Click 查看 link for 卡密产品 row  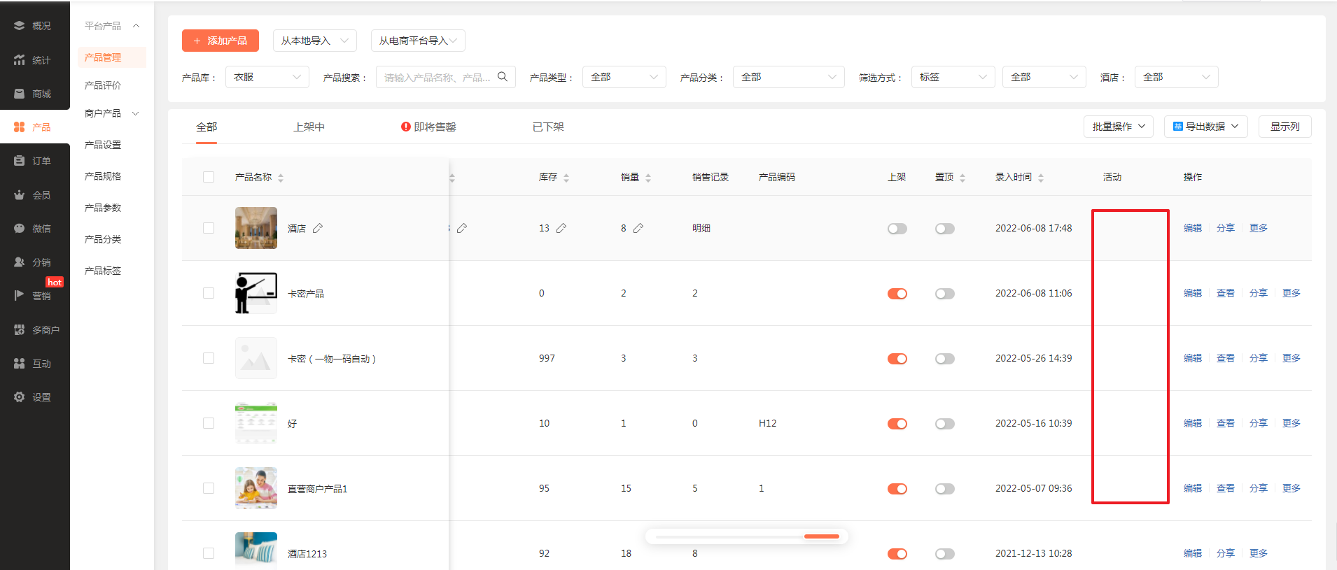[x=1226, y=293]
